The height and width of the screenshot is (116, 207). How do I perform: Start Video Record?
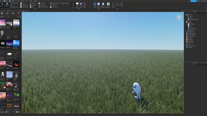point(85,5)
